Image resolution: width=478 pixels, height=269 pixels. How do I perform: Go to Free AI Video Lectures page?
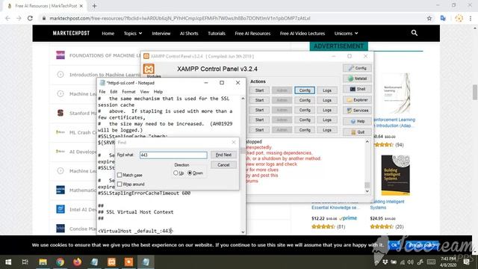pos(302,33)
